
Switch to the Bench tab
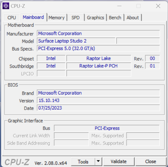pyautogui.click(x=115, y=17)
